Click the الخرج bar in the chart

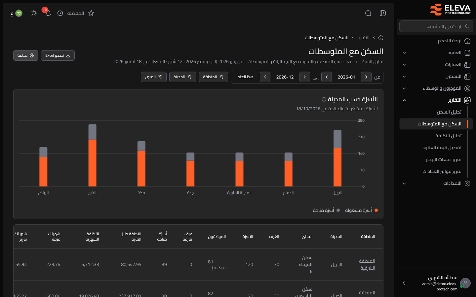93,155
